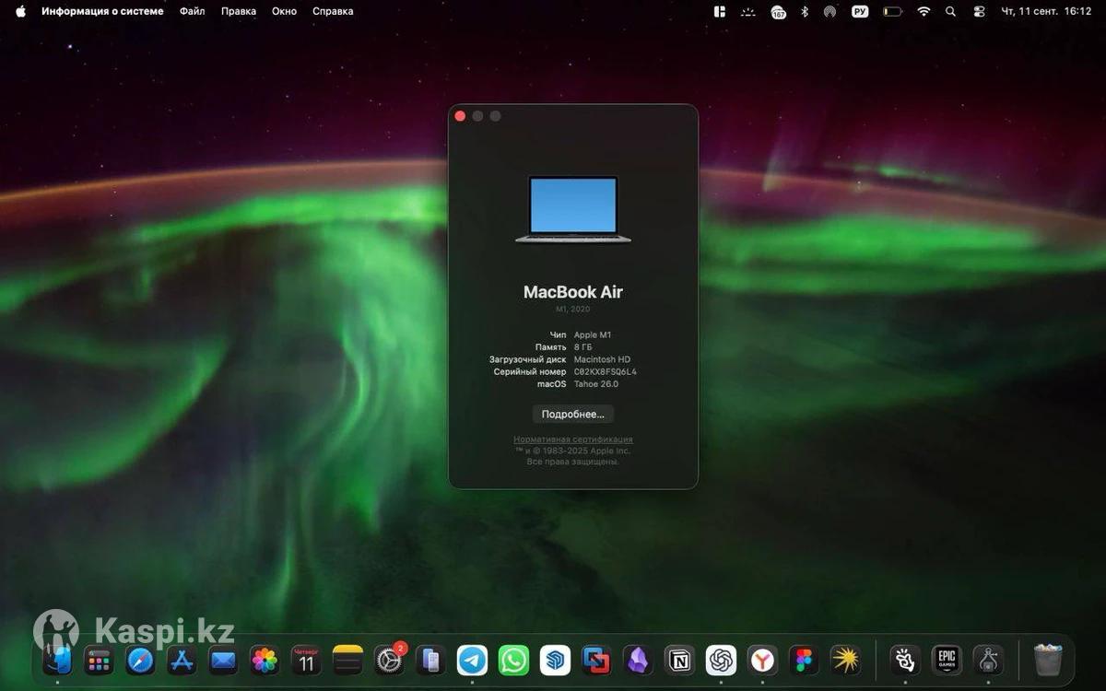This screenshot has width=1106, height=691.
Task: Open the Файл menu
Action: point(193,11)
